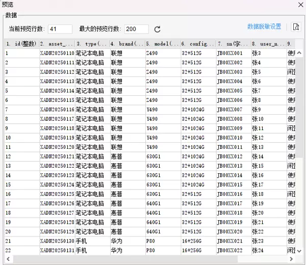This screenshot has width=306, height=265.
Task: Click the model column header
Action: coord(162,44)
